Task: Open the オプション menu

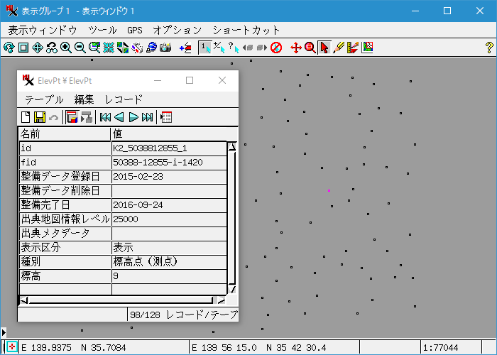Action: click(x=177, y=31)
